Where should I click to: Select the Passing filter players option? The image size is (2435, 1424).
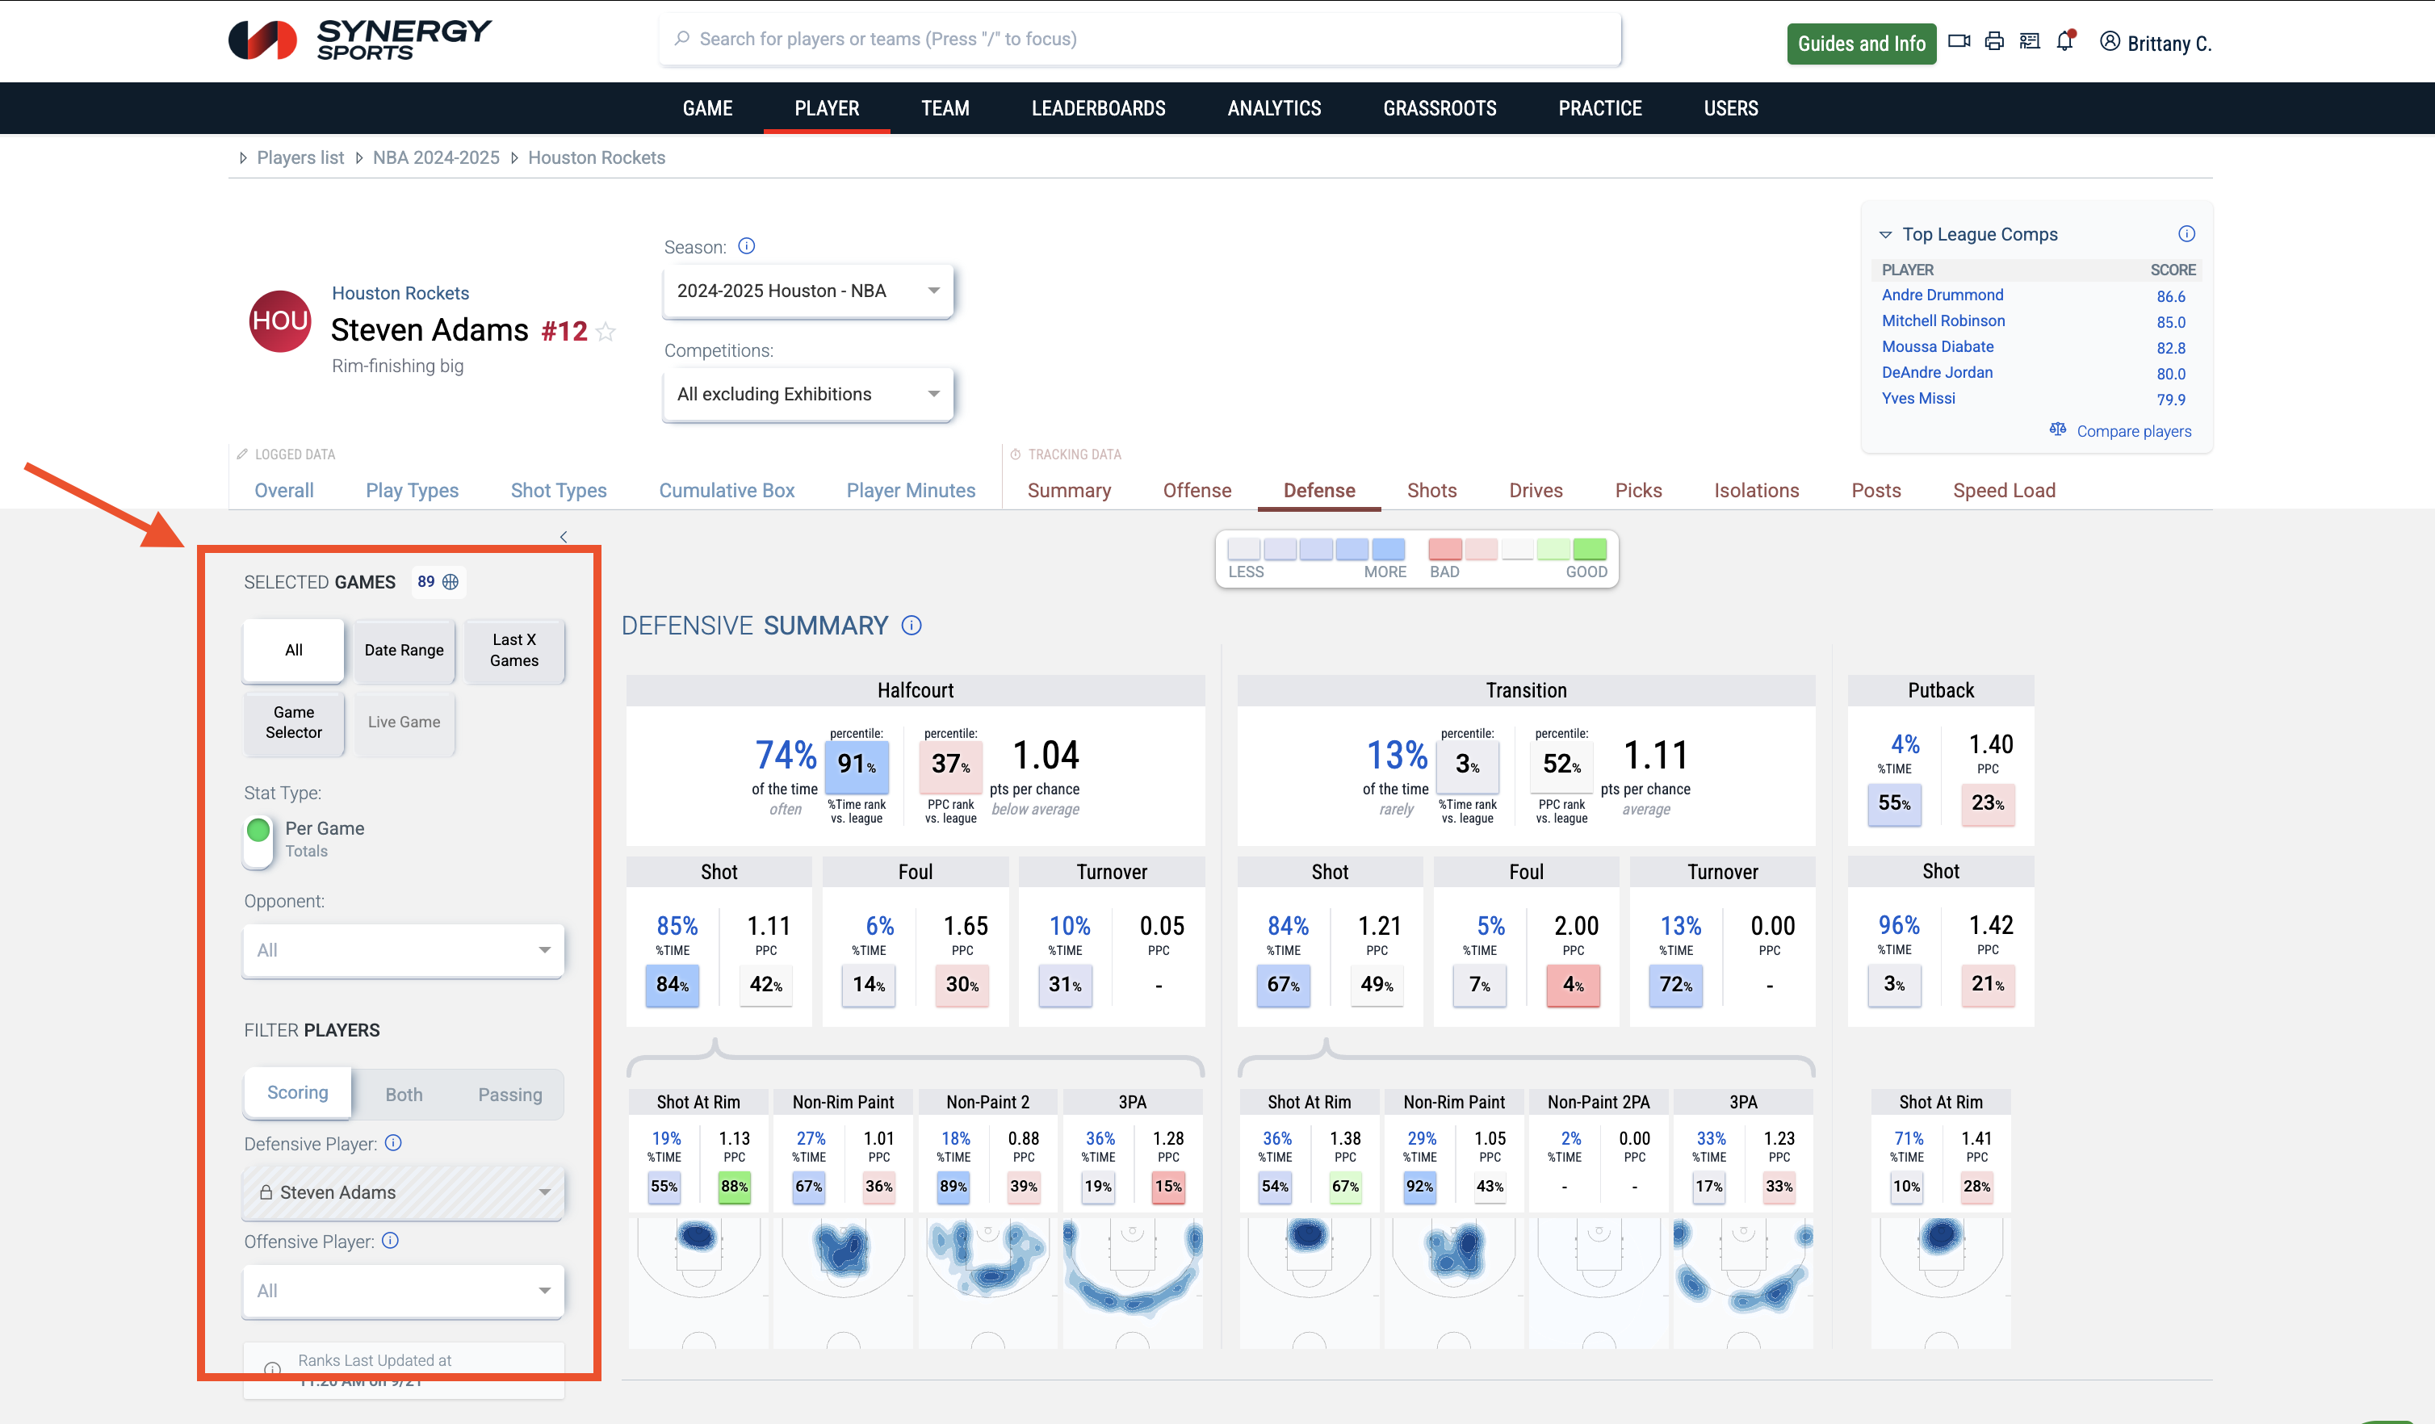509,1095
